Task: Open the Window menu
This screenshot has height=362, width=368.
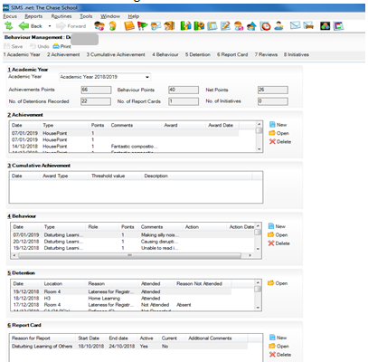Action: tap(110, 16)
